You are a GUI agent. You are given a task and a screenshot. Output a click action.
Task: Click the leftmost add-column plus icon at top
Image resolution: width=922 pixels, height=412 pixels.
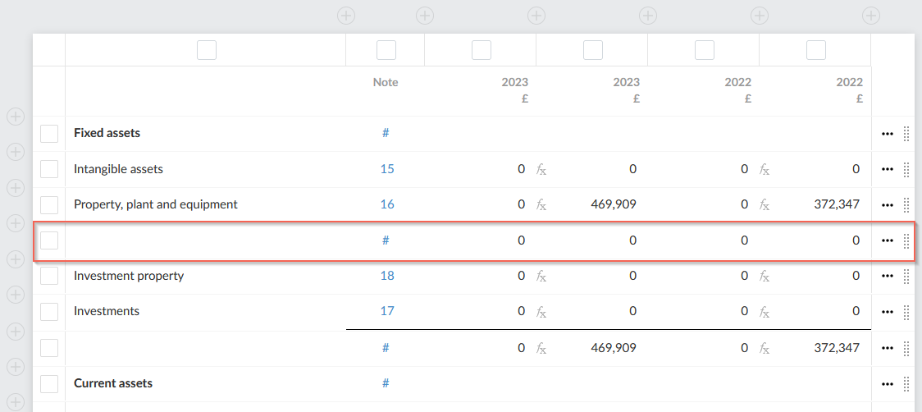click(346, 16)
